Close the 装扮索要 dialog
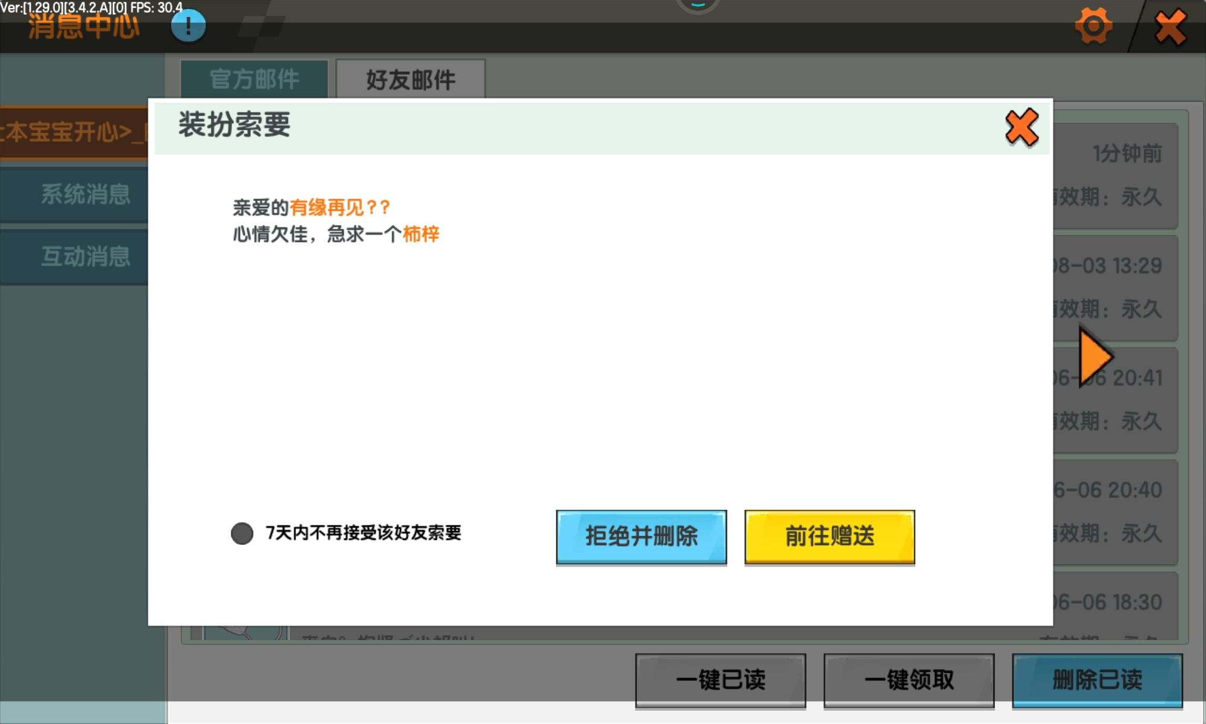 pyautogui.click(x=1021, y=127)
